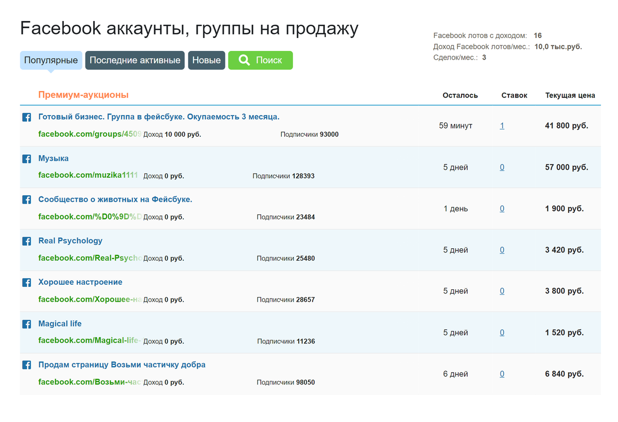Follow facebook.com/Хорошее-на green URL
Screen dimensions: 618x422
point(90,299)
